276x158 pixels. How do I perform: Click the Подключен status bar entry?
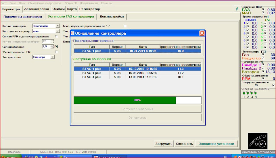click(x=14, y=152)
